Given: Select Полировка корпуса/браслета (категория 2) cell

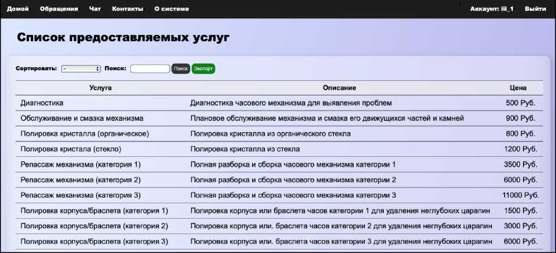Looking at the screenshot, I should [x=94, y=226].
